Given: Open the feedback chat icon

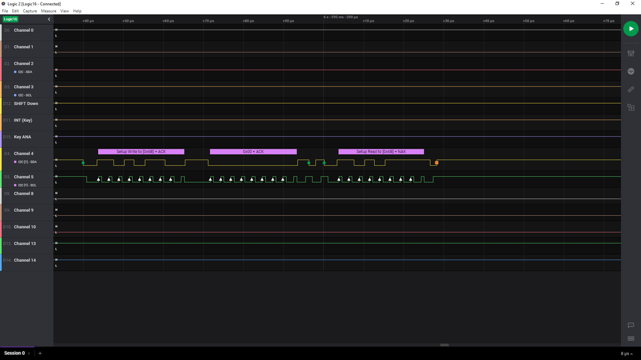Looking at the screenshot, I should tap(631, 325).
